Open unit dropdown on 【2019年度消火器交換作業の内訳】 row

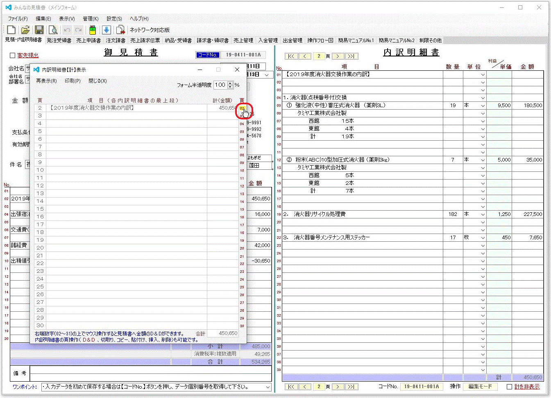click(483, 74)
